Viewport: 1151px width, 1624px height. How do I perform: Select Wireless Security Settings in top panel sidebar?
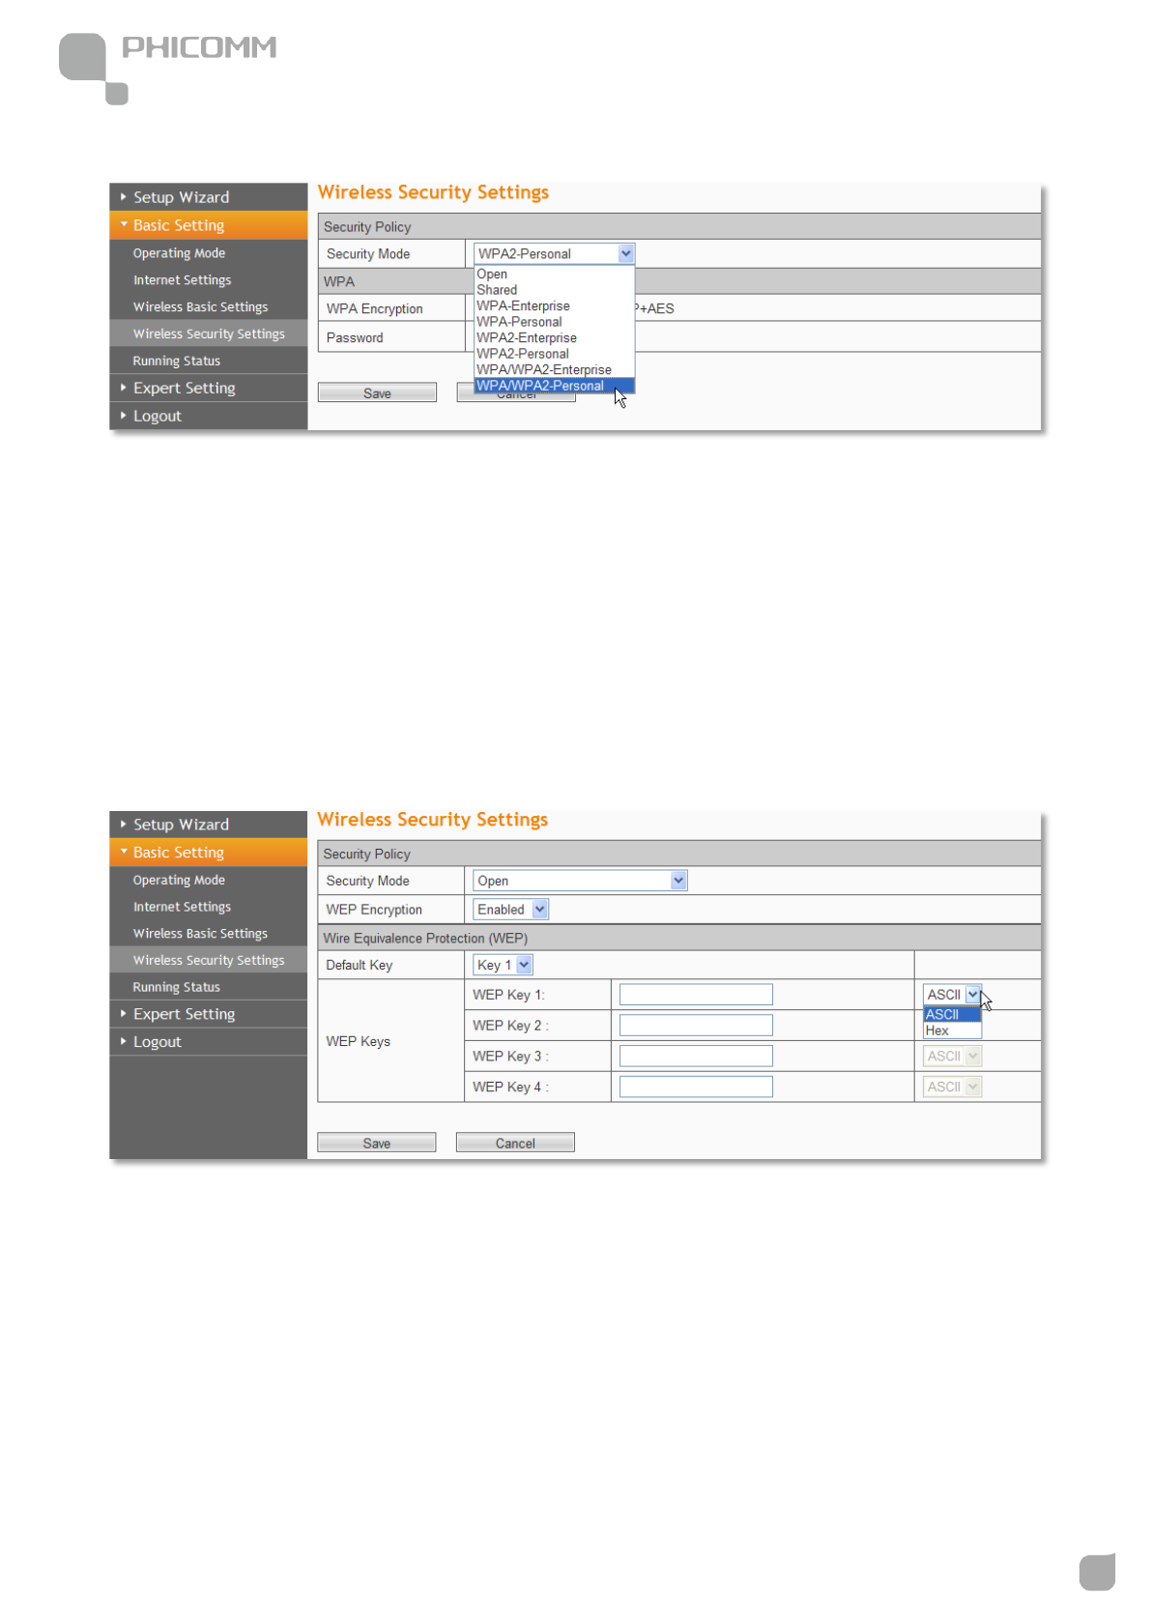pos(208,333)
